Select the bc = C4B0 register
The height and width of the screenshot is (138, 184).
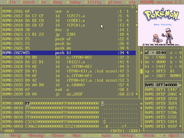[x=155, y=57]
